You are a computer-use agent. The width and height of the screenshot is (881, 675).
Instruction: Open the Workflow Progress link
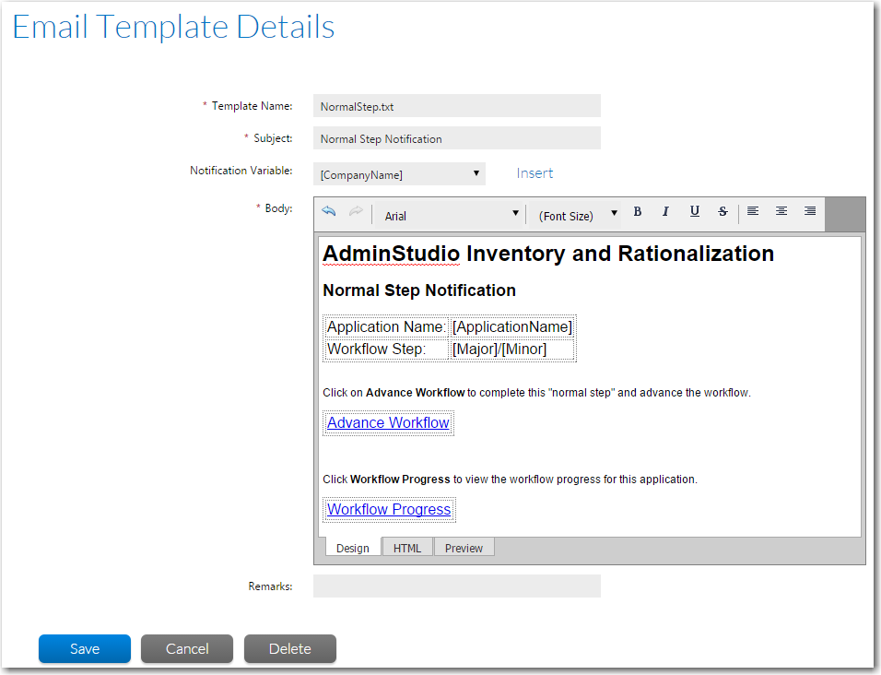[x=389, y=509]
